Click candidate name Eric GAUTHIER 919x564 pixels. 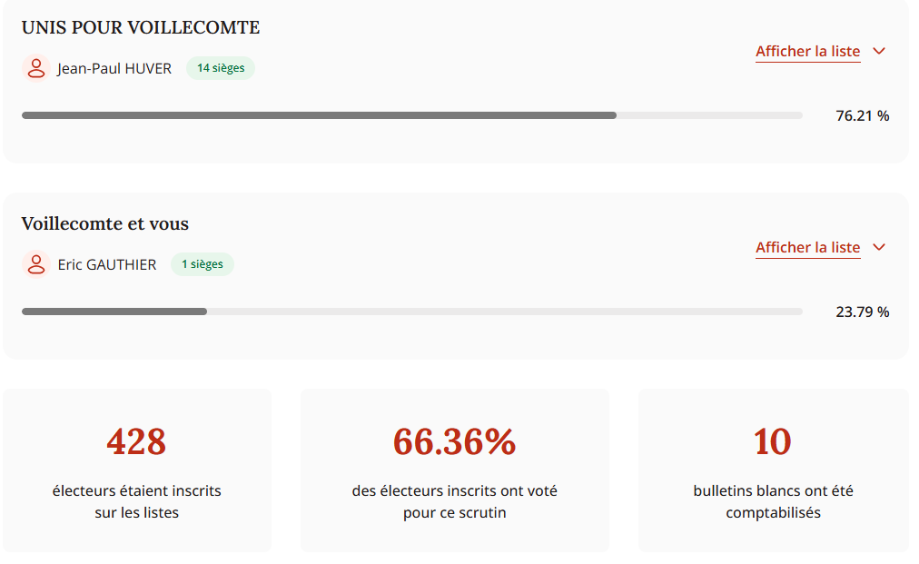pyautogui.click(x=107, y=265)
